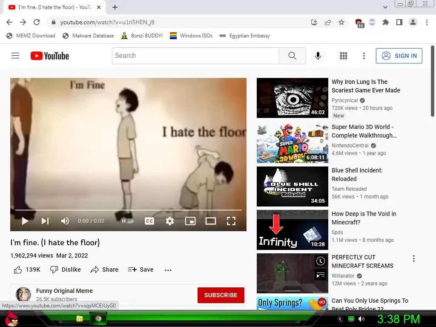Viewport: 436px width, 327px height.
Task: Enter full screen mode
Action: pos(231,221)
